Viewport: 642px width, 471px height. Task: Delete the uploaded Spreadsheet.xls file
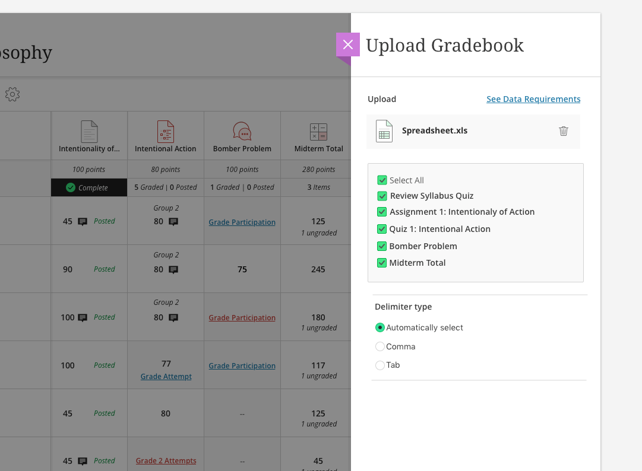point(564,131)
